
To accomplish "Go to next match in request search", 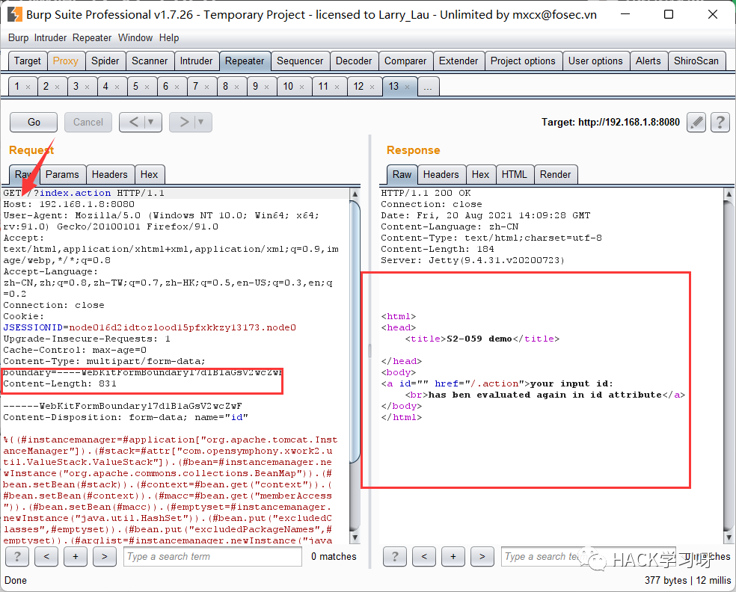I will click(x=105, y=557).
